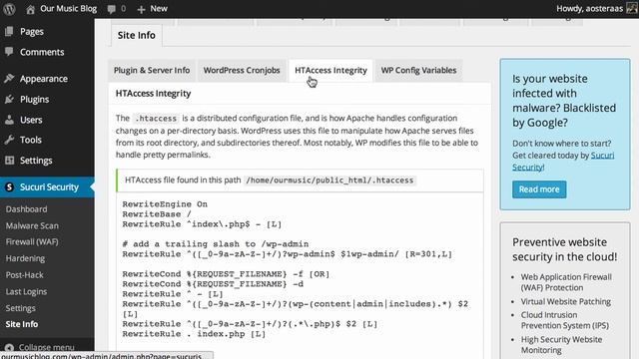Open Hardening submenu item
The image size is (639, 359).
(x=25, y=258)
